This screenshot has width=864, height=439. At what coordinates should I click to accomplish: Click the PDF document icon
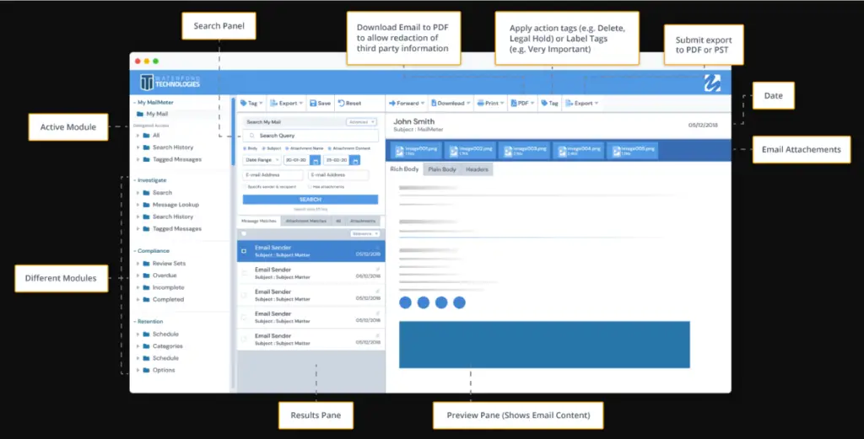coord(514,104)
